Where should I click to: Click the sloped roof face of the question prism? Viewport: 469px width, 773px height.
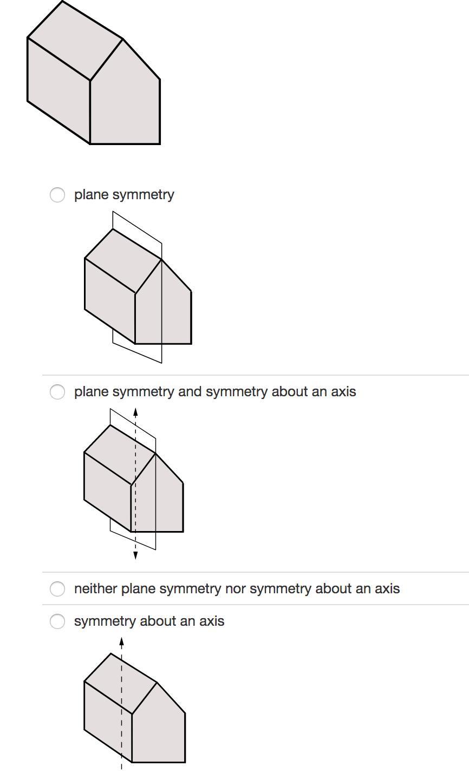point(75,41)
